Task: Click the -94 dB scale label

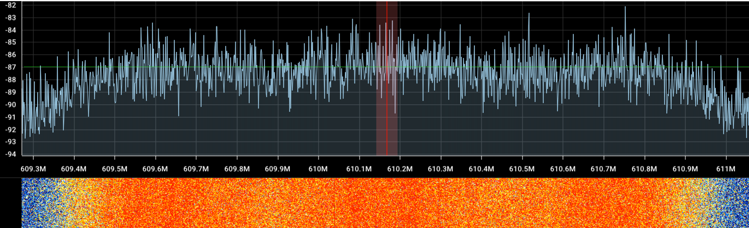Action: click(x=10, y=154)
